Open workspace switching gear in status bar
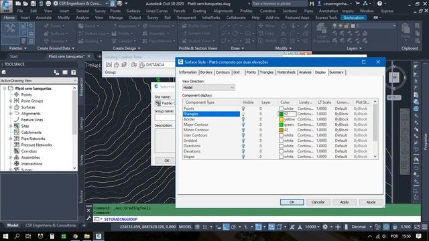Viewport: 429px width, 241px height. pyautogui.click(x=325, y=227)
